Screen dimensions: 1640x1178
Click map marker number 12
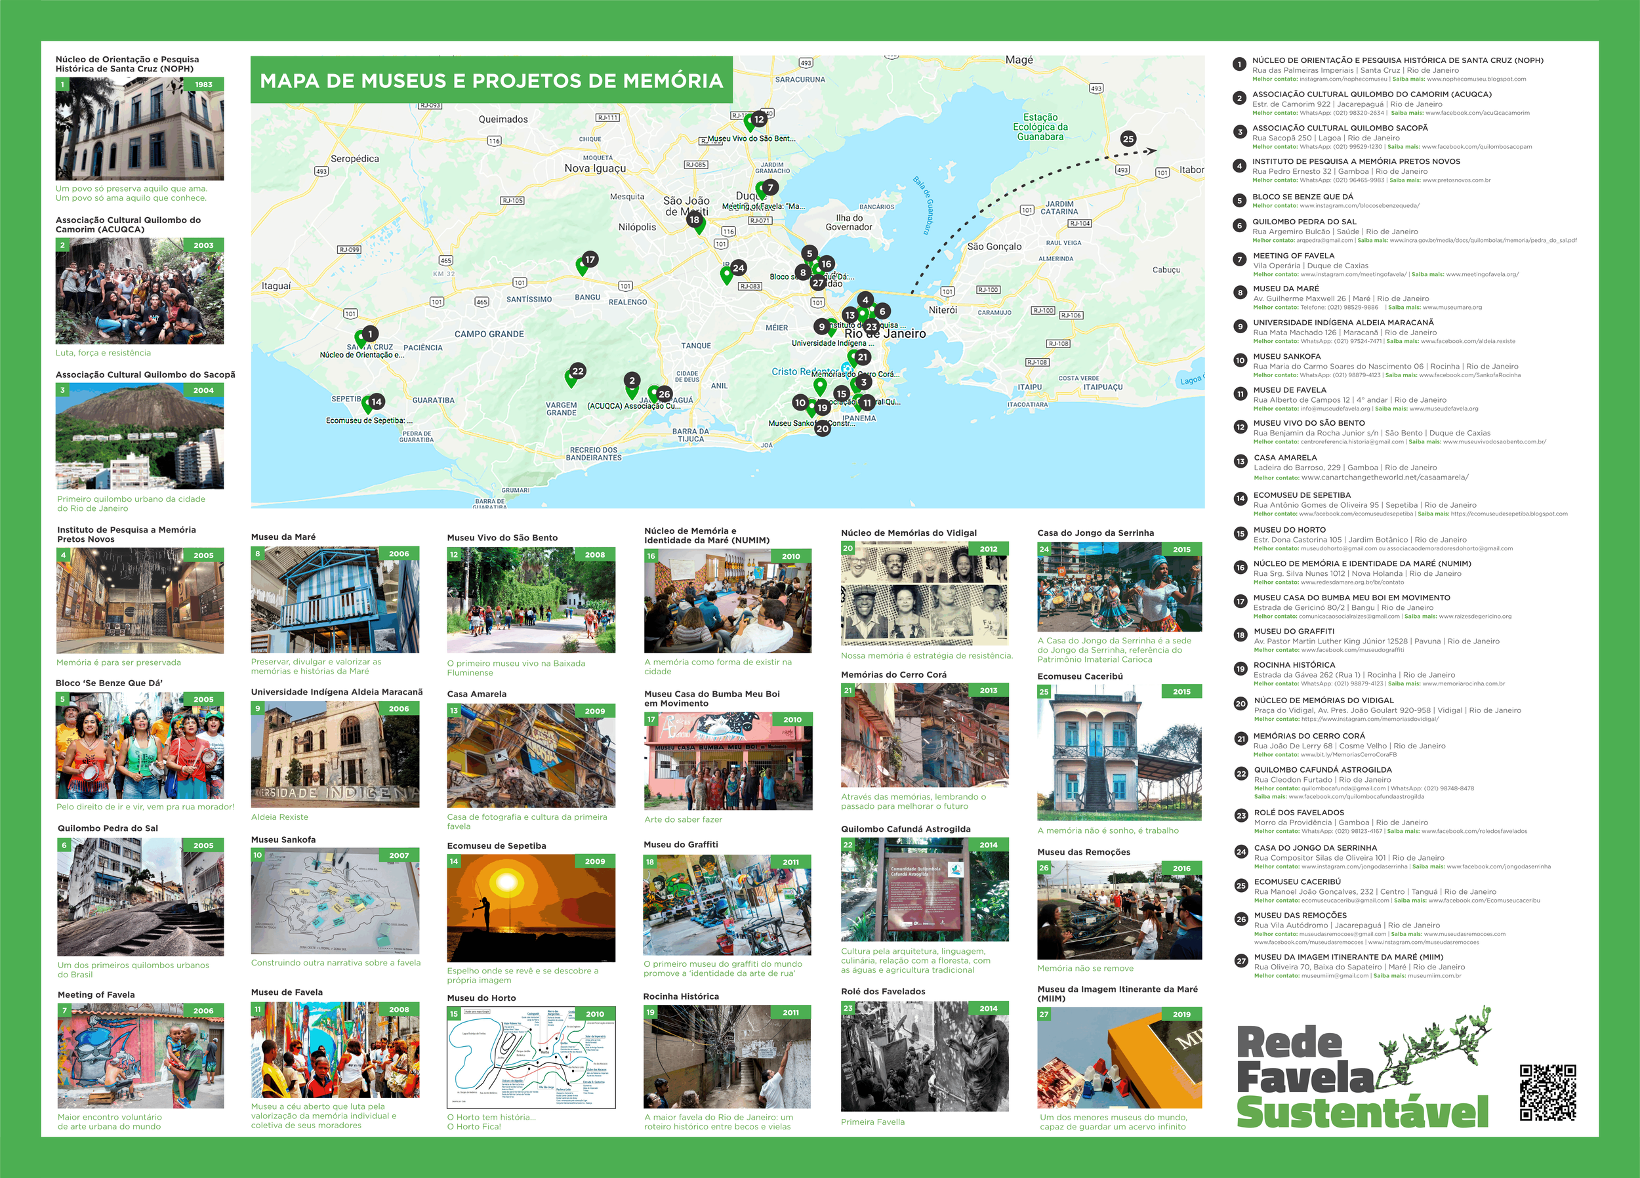758,119
